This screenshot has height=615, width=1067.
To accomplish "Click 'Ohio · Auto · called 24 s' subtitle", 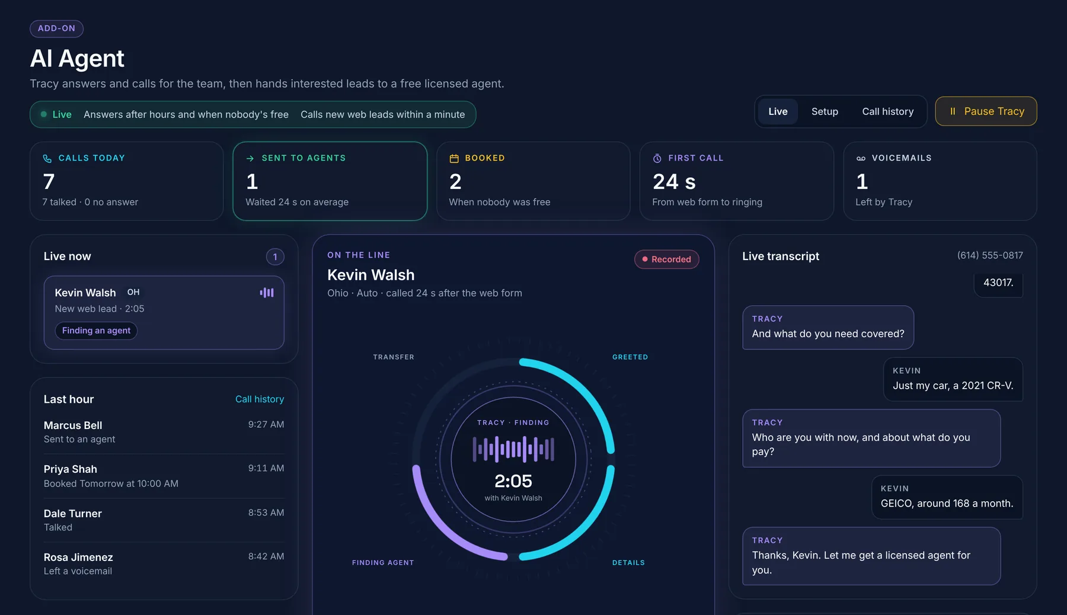I will point(424,293).
